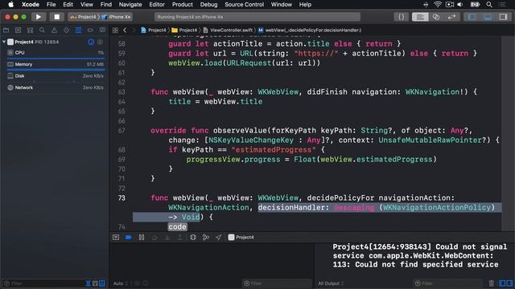515x289 pixels.
Task: Open the Product menu
Action: click(x=183, y=5)
